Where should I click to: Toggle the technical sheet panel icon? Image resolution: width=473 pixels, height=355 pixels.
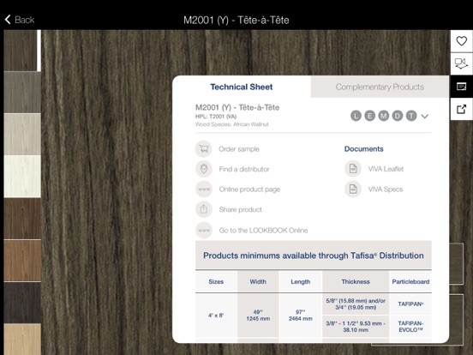pos(461,87)
